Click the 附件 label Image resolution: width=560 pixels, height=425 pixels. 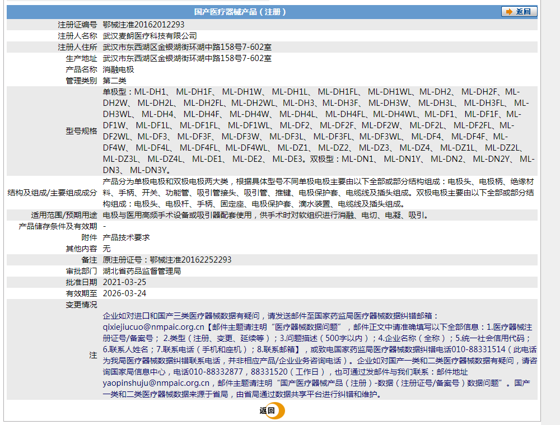pos(89,237)
